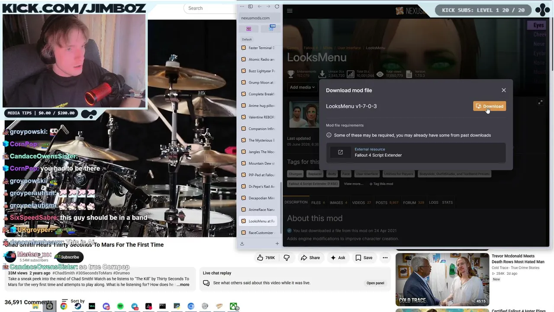This screenshot has width=554, height=312.
Task: Dislike the YouTube video
Action: [x=287, y=258]
